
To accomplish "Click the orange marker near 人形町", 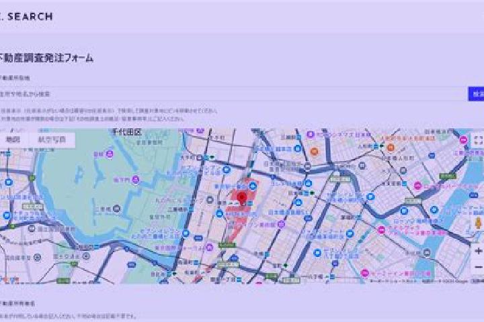I will (x=391, y=148).
